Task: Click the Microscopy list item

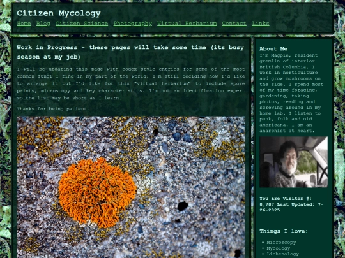Action: (x=281, y=243)
